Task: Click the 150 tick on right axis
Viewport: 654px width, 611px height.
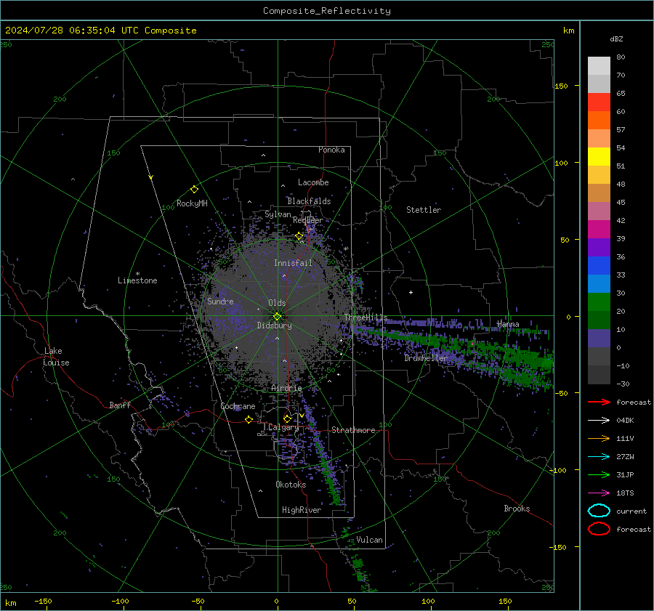Action: pos(561,86)
